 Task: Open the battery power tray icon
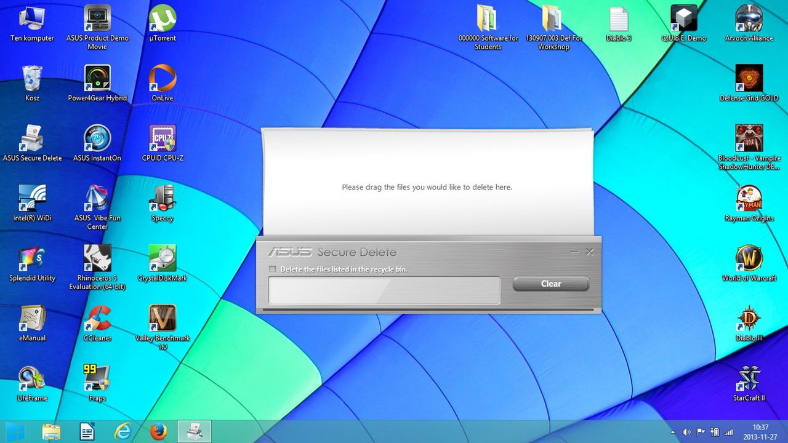(715, 432)
